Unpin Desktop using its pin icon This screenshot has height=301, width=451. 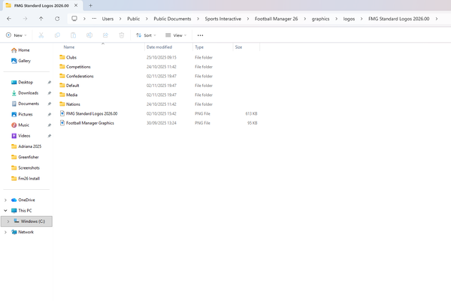[49, 82]
